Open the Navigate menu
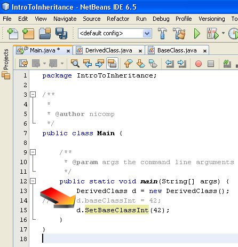 (65, 19)
